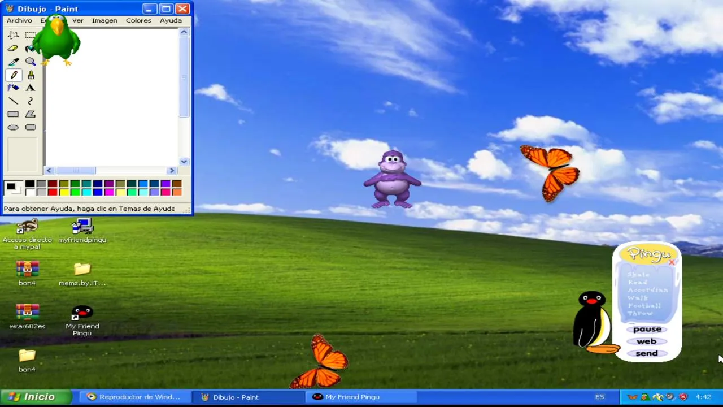Click the ES language indicator
The image size is (723, 407).
point(599,397)
